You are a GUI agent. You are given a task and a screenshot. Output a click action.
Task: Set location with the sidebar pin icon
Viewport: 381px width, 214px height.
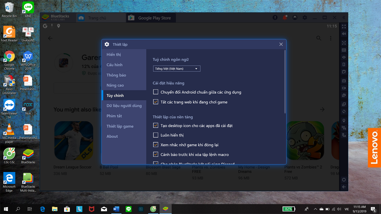344,121
